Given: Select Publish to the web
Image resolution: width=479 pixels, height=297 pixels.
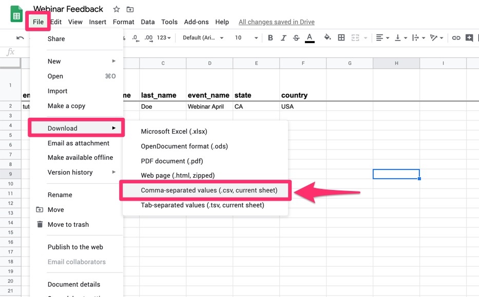Looking at the screenshot, I should click(x=76, y=247).
